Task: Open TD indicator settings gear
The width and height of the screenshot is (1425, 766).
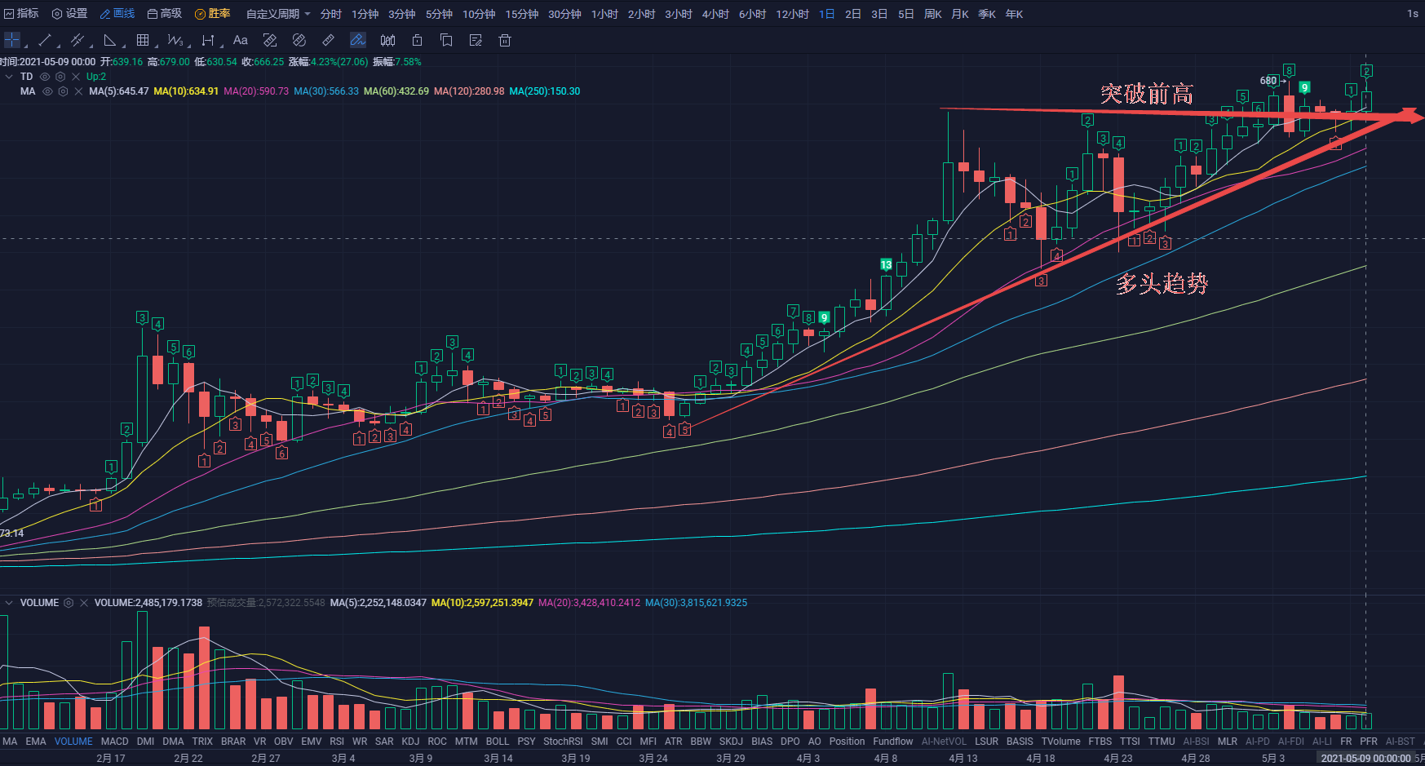Action: [x=60, y=77]
